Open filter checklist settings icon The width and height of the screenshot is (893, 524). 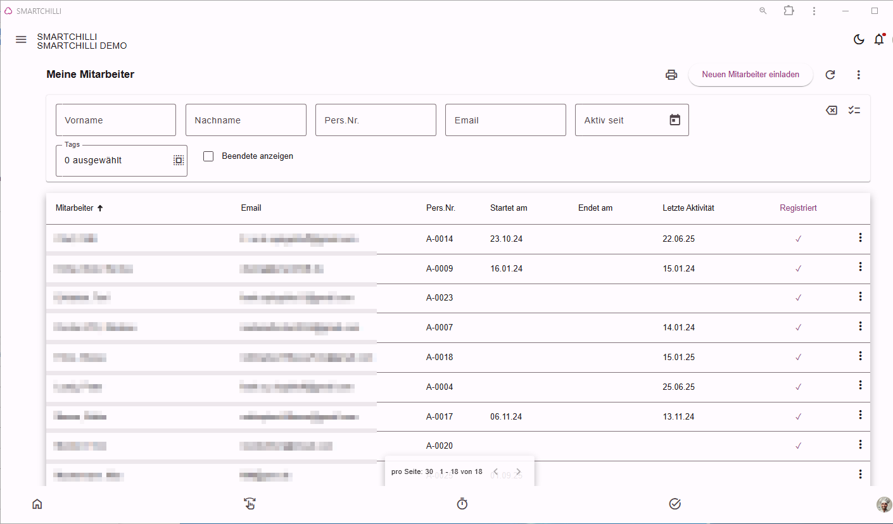click(854, 110)
